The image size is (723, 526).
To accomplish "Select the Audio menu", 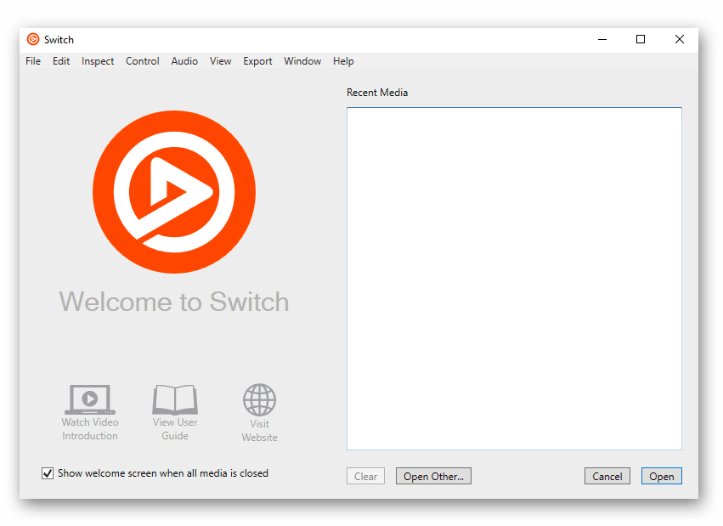I will pyautogui.click(x=184, y=61).
